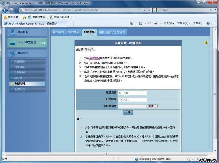Viewport: 219px width, 163px height.
Task: Open 外部網路 WAN submenu item
Action: click(27, 73)
